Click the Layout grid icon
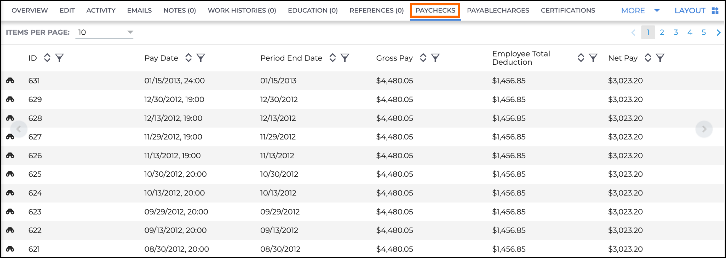 [715, 11]
